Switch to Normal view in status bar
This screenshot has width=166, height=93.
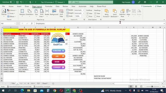click(131, 87)
